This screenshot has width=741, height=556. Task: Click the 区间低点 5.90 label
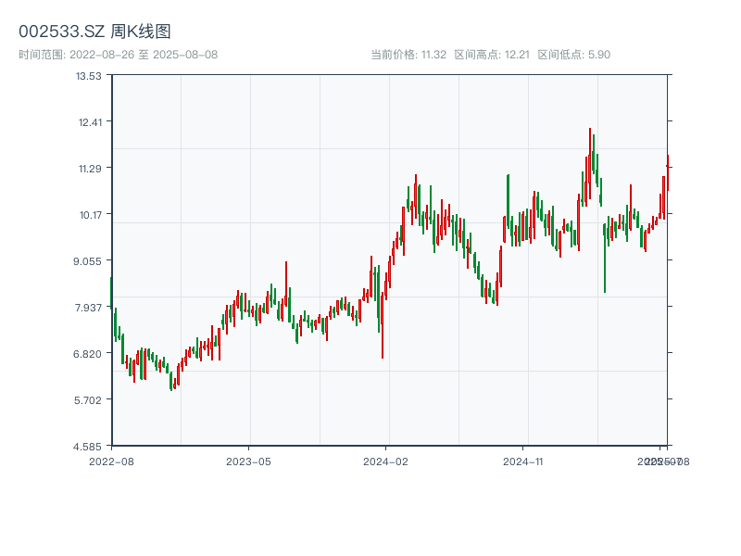click(573, 55)
